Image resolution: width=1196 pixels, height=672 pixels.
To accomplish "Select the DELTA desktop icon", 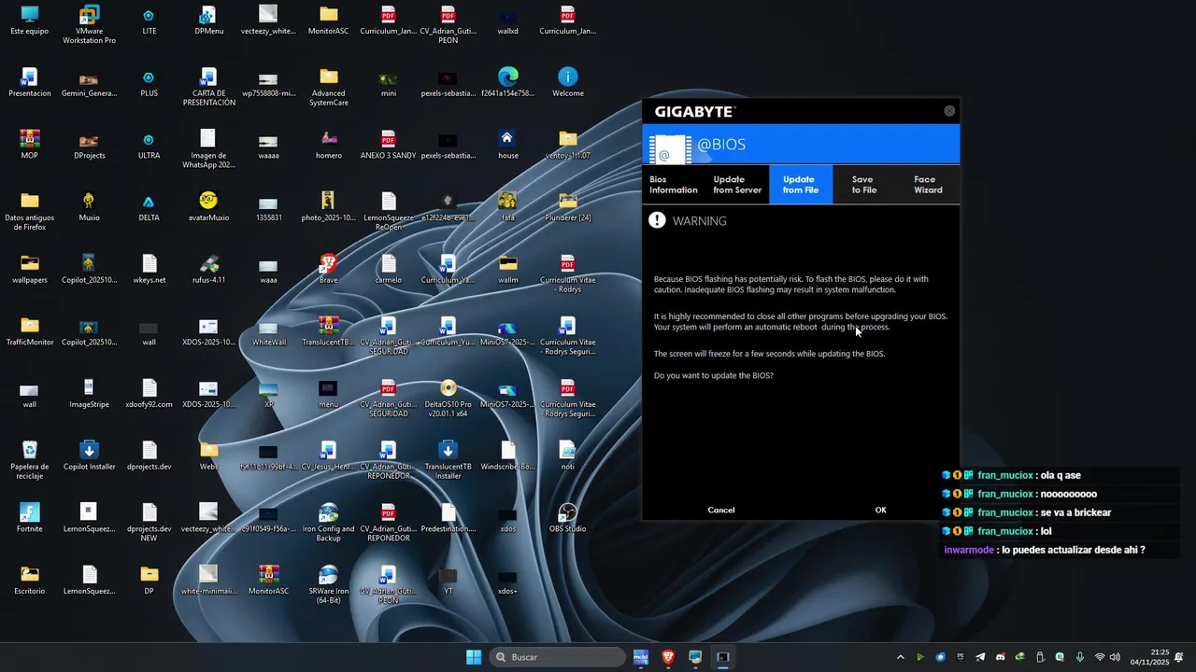I will 149,207.
